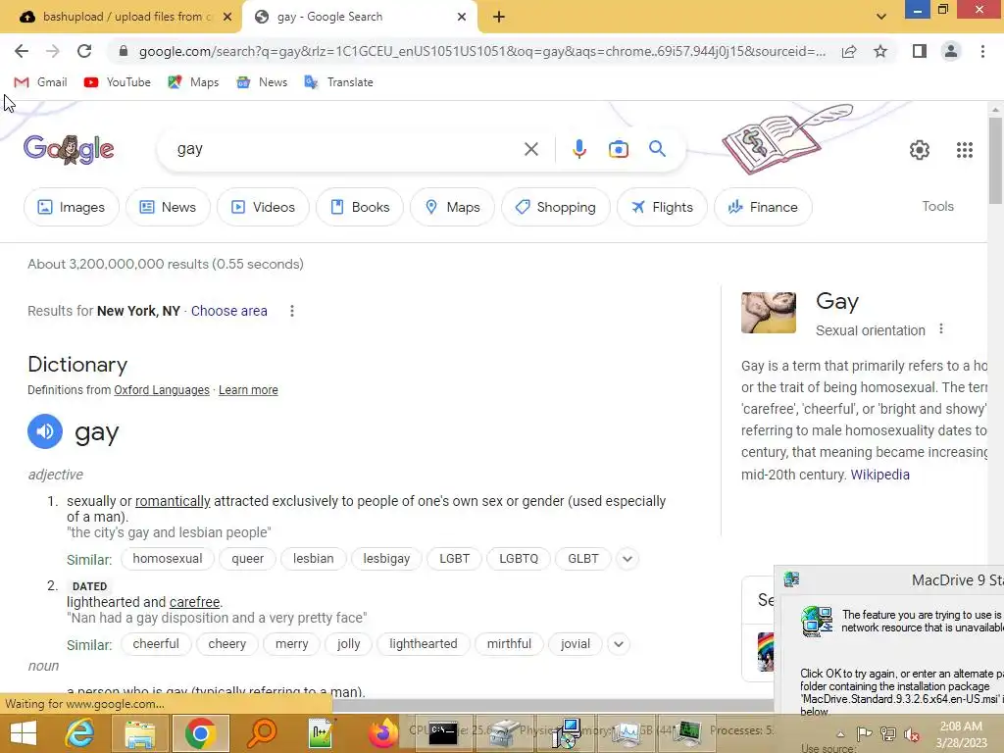Open the News bookmark in bookmarks bar
This screenshot has width=1004, height=753.
(x=262, y=82)
